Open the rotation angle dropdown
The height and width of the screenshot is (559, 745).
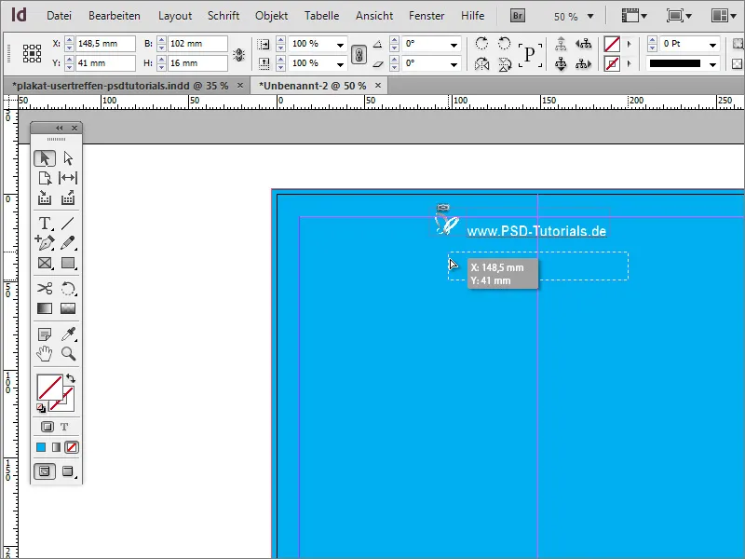[x=454, y=45]
